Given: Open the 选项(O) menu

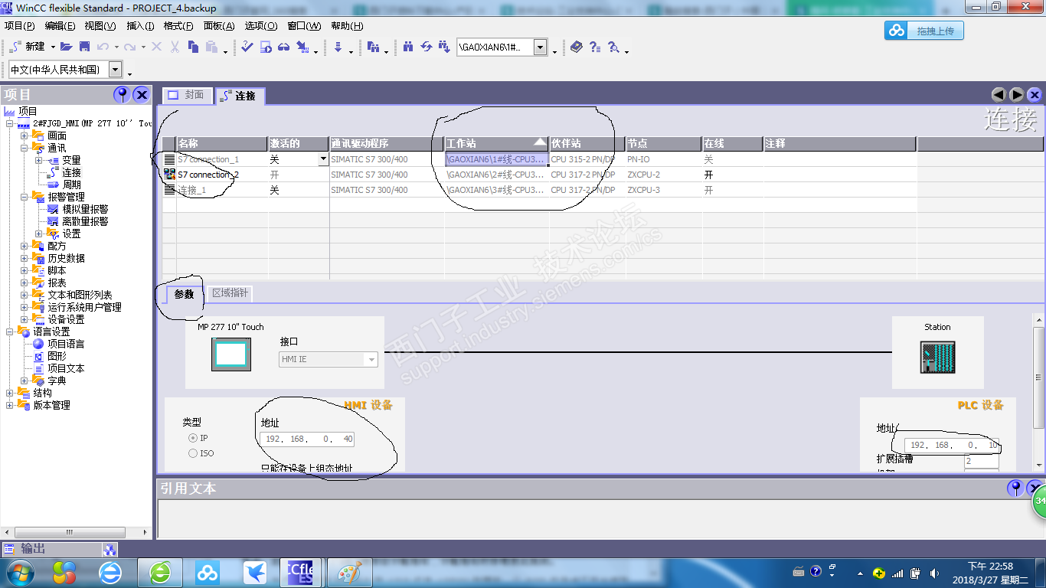Looking at the screenshot, I should click(x=261, y=25).
